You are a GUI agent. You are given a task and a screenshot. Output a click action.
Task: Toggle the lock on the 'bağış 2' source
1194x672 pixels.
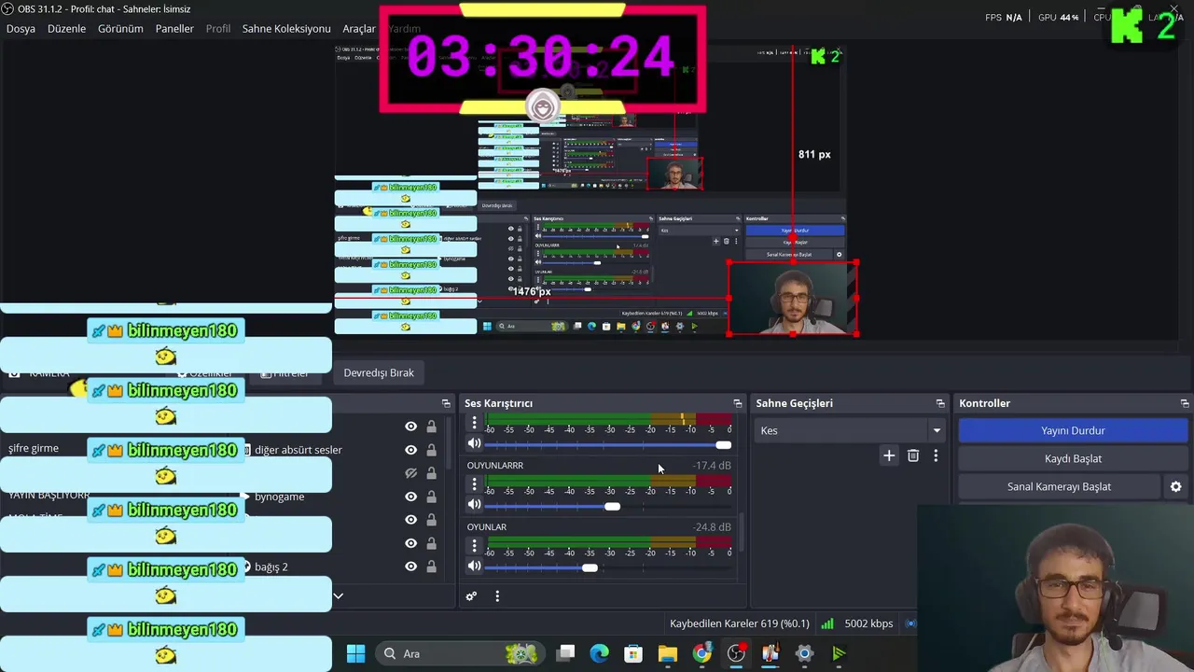431,567
